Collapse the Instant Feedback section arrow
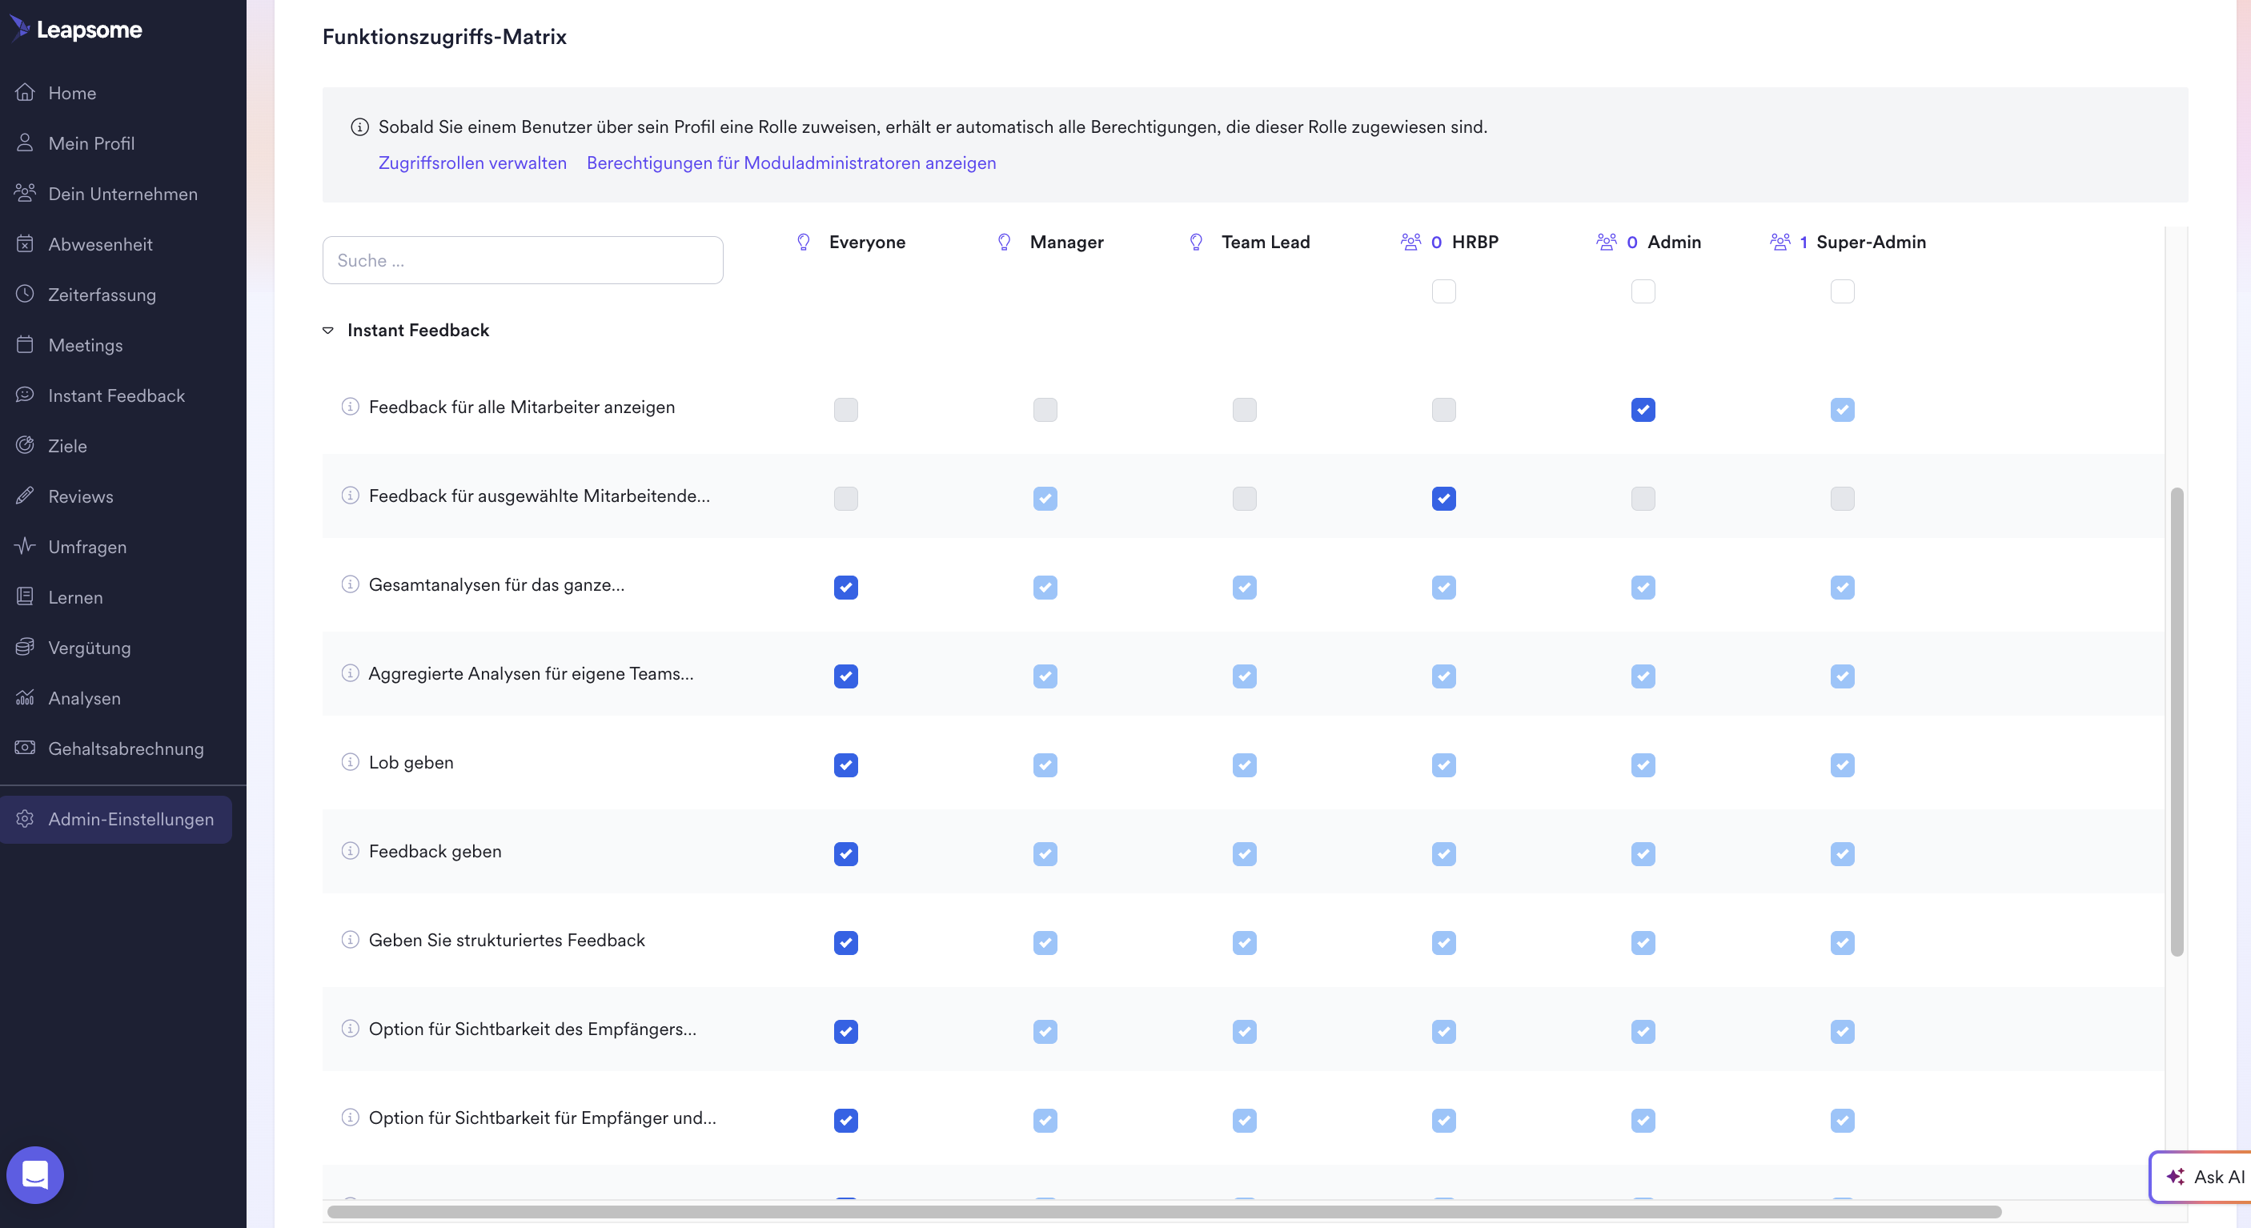Viewport: 2251px width, 1228px height. pyautogui.click(x=327, y=331)
